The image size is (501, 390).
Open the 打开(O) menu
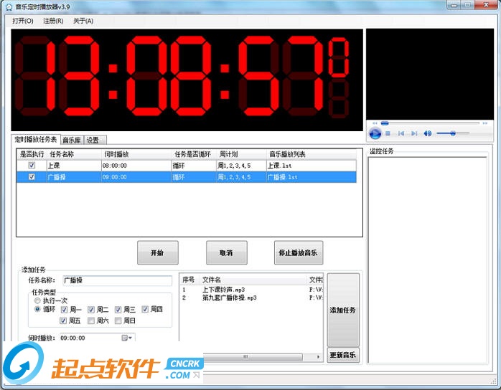click(23, 21)
